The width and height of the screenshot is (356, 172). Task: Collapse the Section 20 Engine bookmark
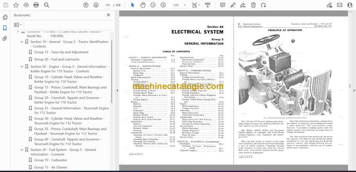coord(22,67)
